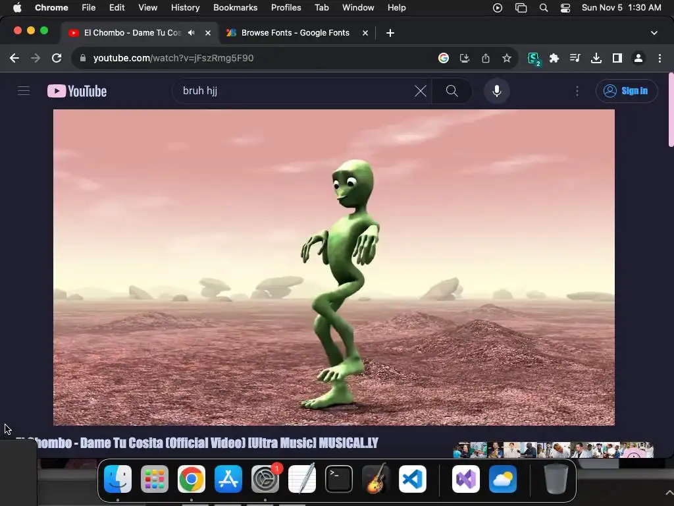Reload the YouTube page
This screenshot has width=674, height=506.
tap(57, 58)
